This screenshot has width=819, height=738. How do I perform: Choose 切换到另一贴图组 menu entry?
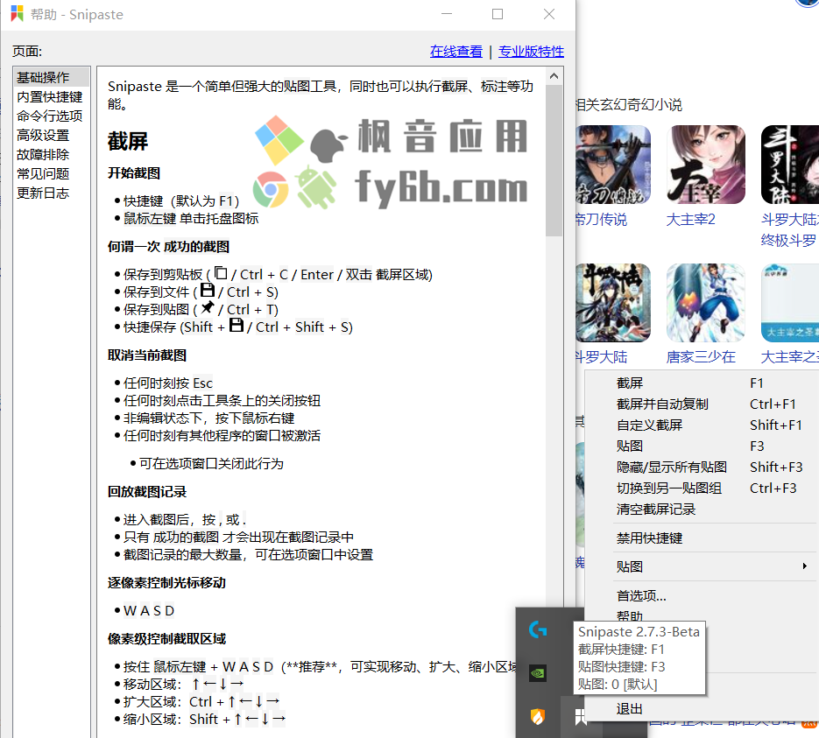[700, 488]
